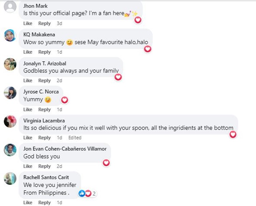The width and height of the screenshot is (256, 206).
Task: Click the 3d timestamp on Jhon Mark's comment
Action: pyautogui.click(x=59, y=23)
